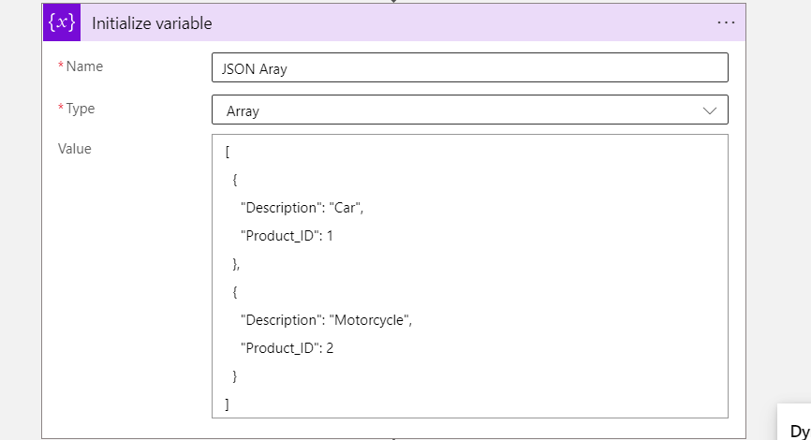Place cursor on "Product_ID": 2 line
This screenshot has height=440, width=811.
pyautogui.click(x=287, y=348)
